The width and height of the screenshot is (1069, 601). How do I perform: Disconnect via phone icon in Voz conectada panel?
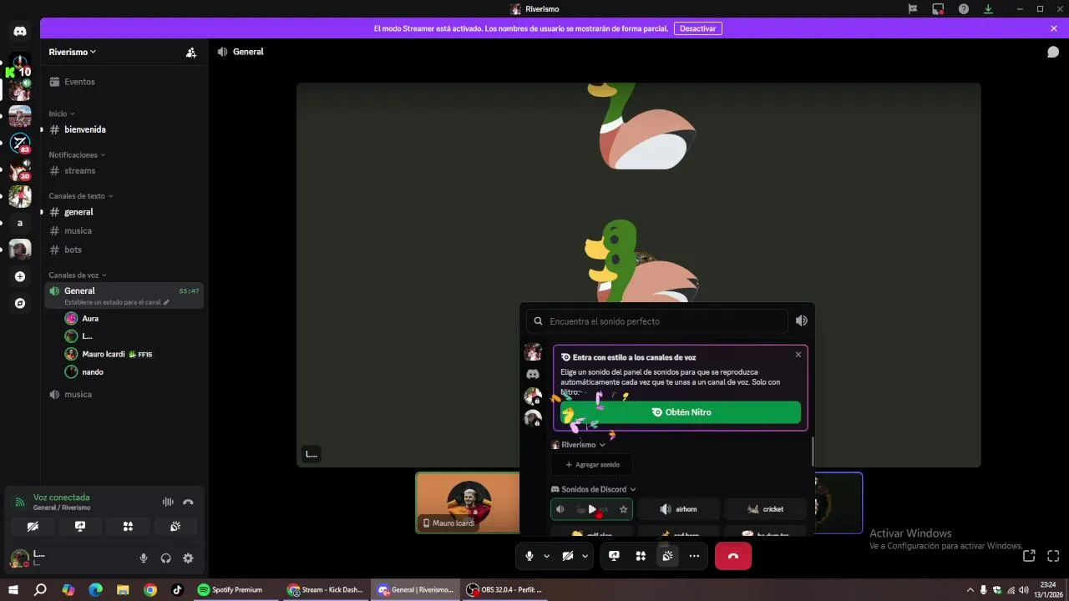pyautogui.click(x=188, y=502)
